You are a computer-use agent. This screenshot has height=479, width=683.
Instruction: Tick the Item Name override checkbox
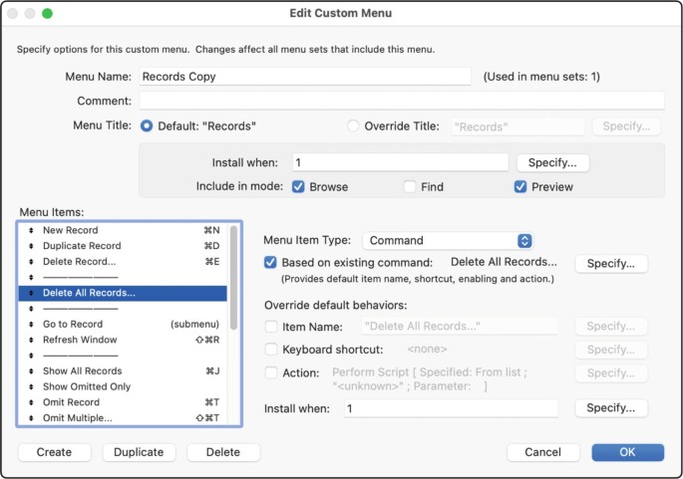271,327
